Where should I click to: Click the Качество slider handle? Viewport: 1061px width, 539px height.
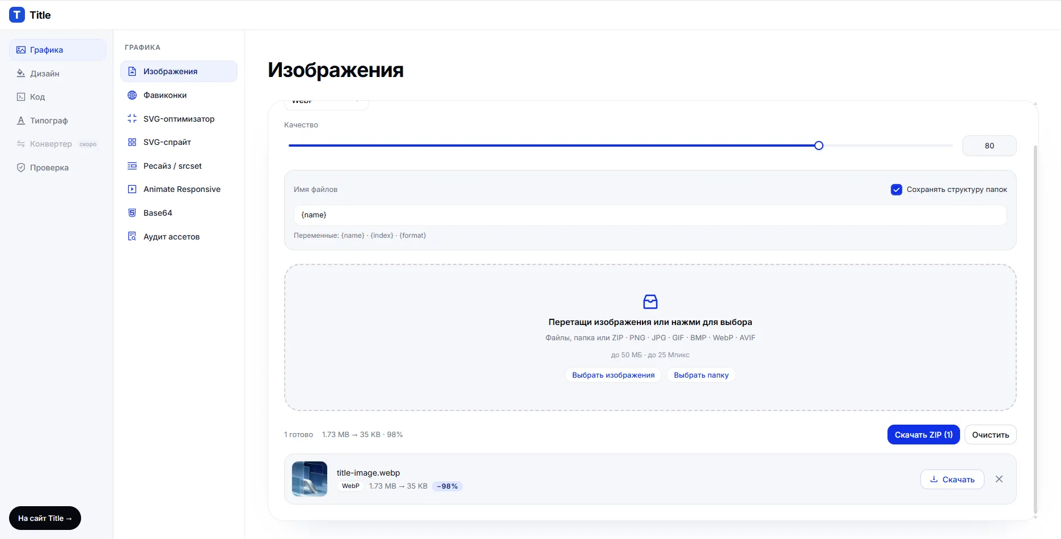818,146
